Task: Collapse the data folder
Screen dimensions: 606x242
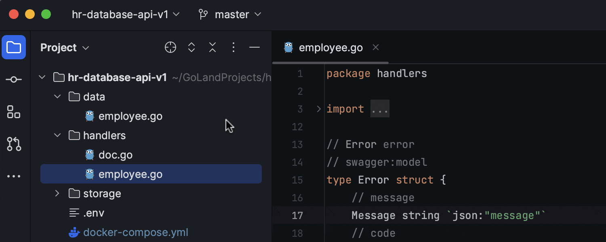Action: click(x=57, y=96)
